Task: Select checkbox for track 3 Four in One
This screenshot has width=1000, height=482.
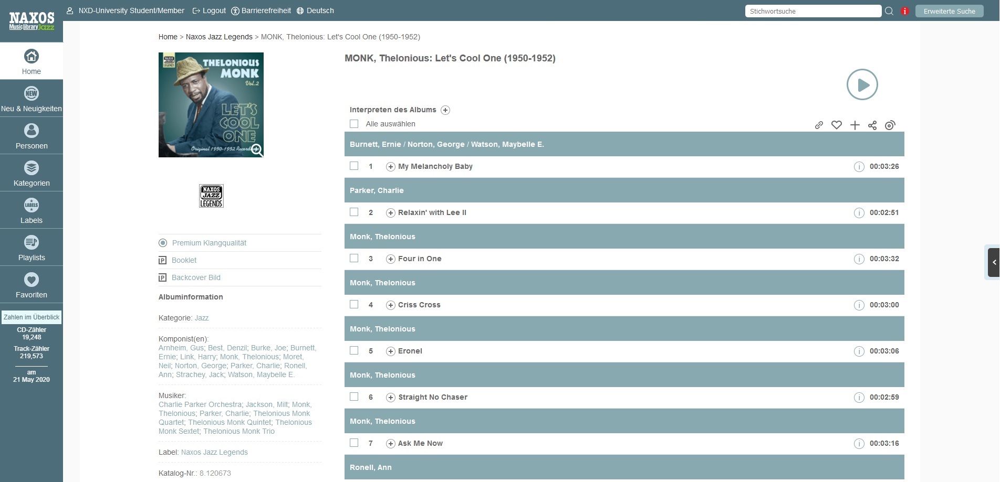Action: 354,258
